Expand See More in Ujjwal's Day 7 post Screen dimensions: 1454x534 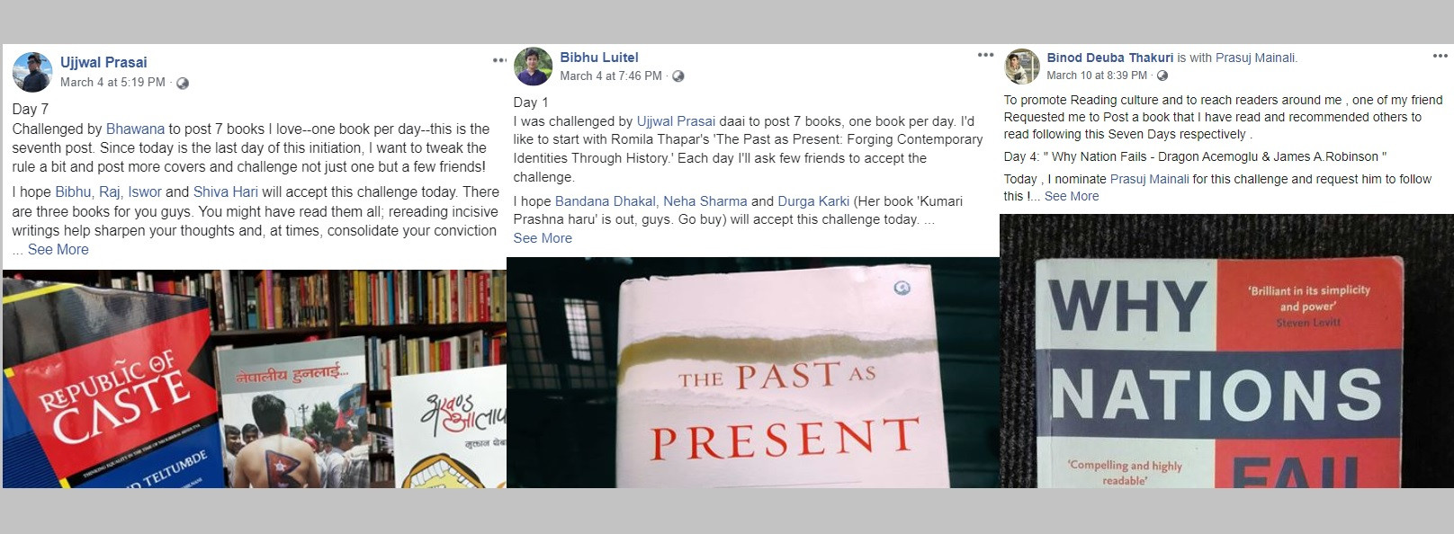[x=58, y=250]
